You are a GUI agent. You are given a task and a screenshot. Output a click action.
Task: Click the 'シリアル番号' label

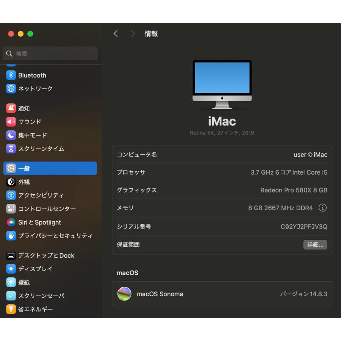tap(134, 227)
